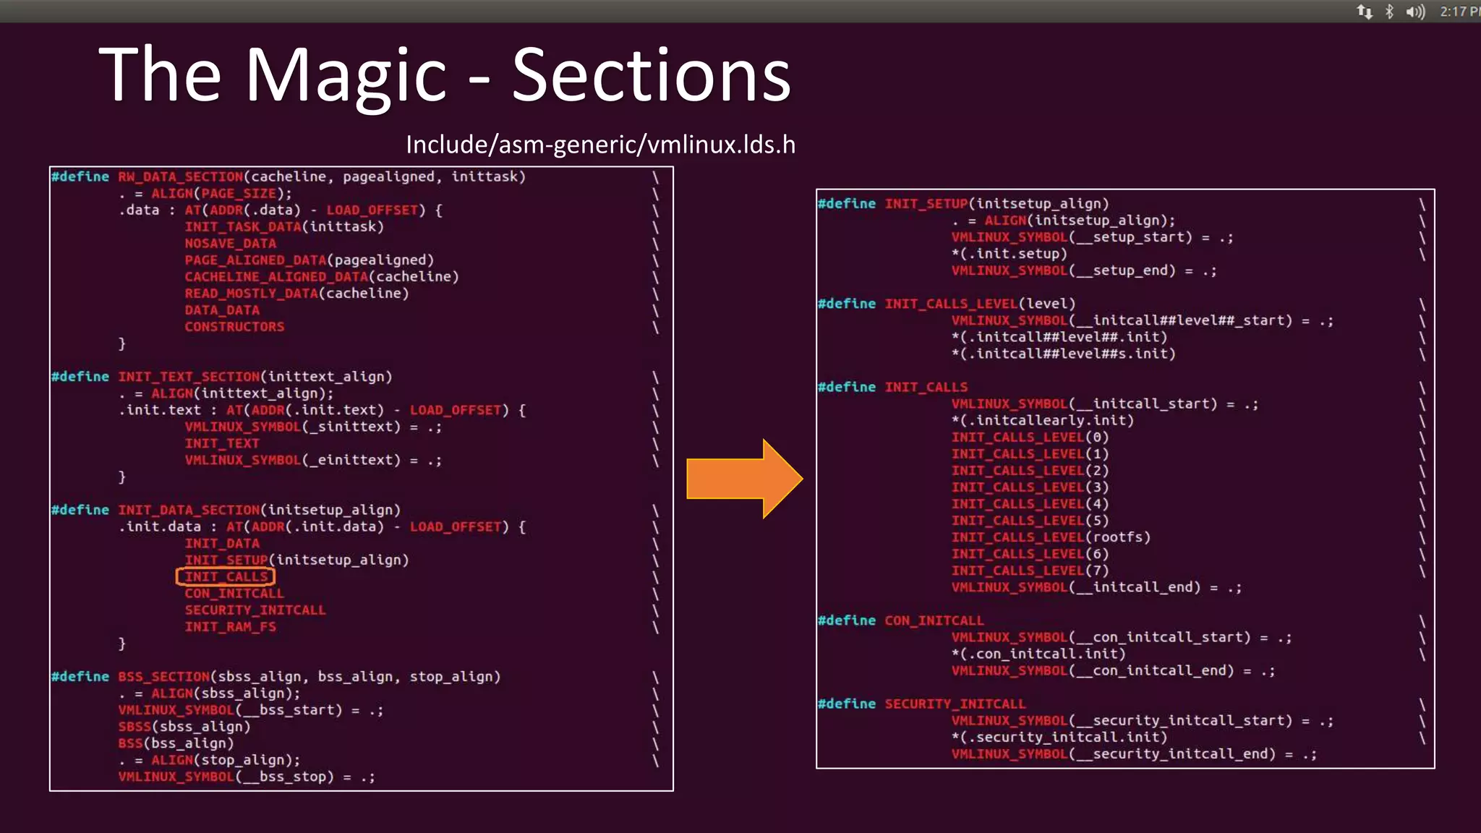Click the INIT_CALLS_LEVEL(rootfs) line
Viewport: 1481px width, 833px height.
pos(1051,537)
